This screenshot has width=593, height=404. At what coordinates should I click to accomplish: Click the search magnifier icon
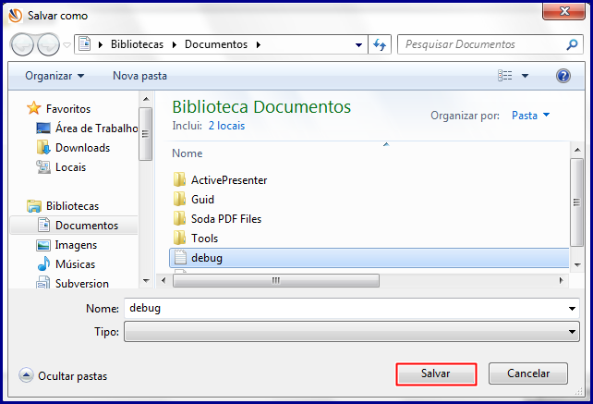point(572,44)
